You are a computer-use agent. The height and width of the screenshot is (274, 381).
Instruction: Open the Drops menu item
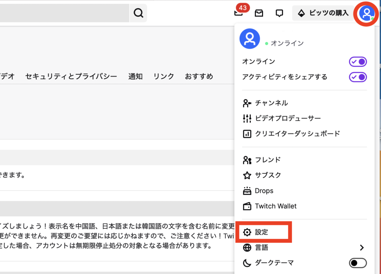click(304, 191)
